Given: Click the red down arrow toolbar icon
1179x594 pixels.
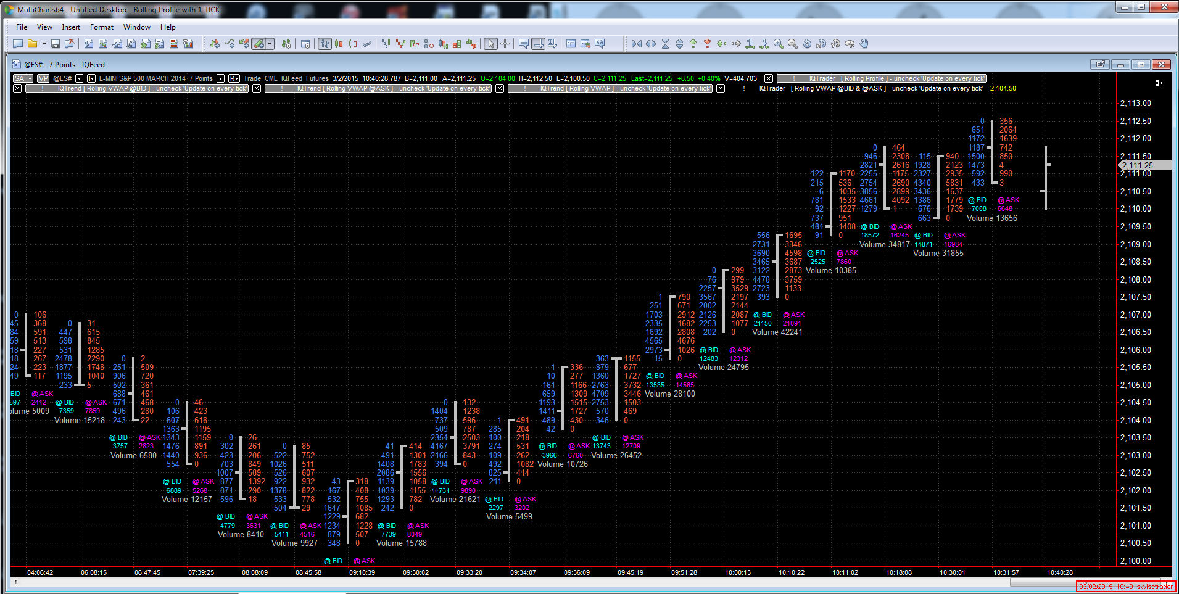Looking at the screenshot, I should [x=707, y=44].
